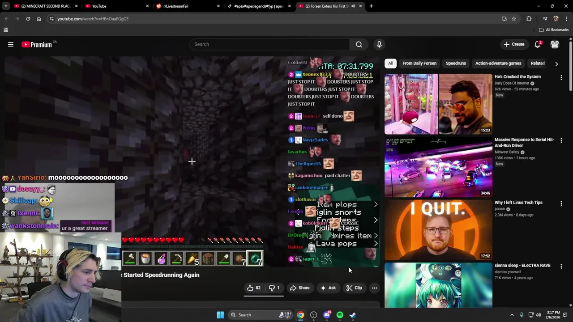Open the media control icon in toolbar
The image size is (573, 322).
(545, 19)
